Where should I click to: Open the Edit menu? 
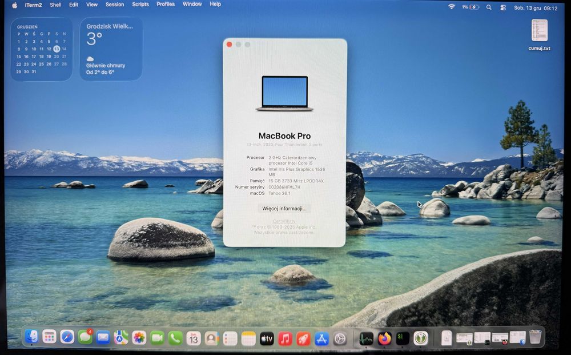(74, 5)
